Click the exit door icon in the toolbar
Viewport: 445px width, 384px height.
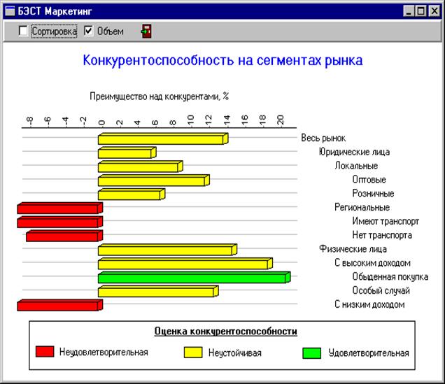pyautogui.click(x=147, y=31)
